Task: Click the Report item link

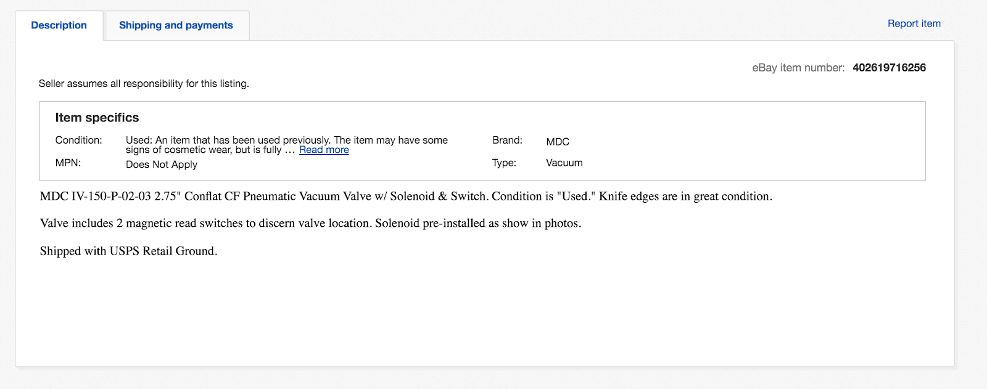Action: (914, 23)
